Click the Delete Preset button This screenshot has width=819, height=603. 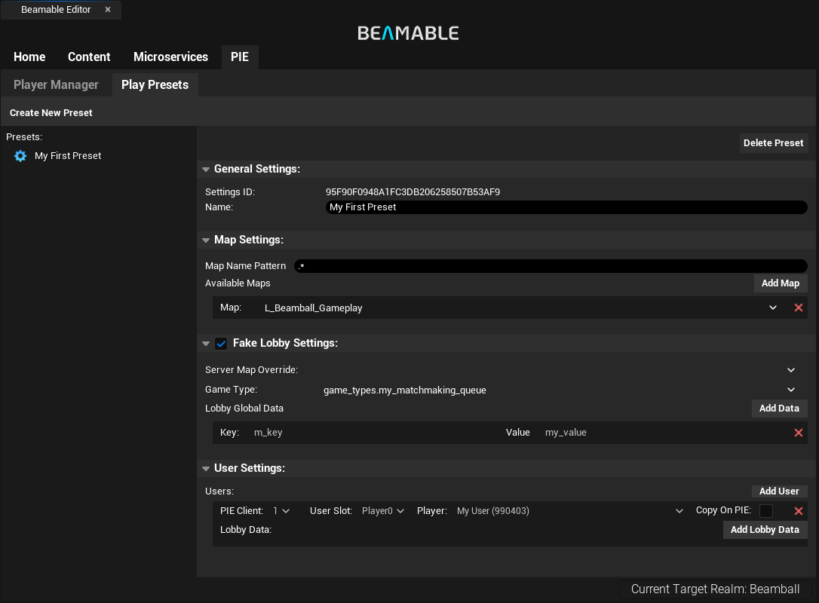(774, 143)
